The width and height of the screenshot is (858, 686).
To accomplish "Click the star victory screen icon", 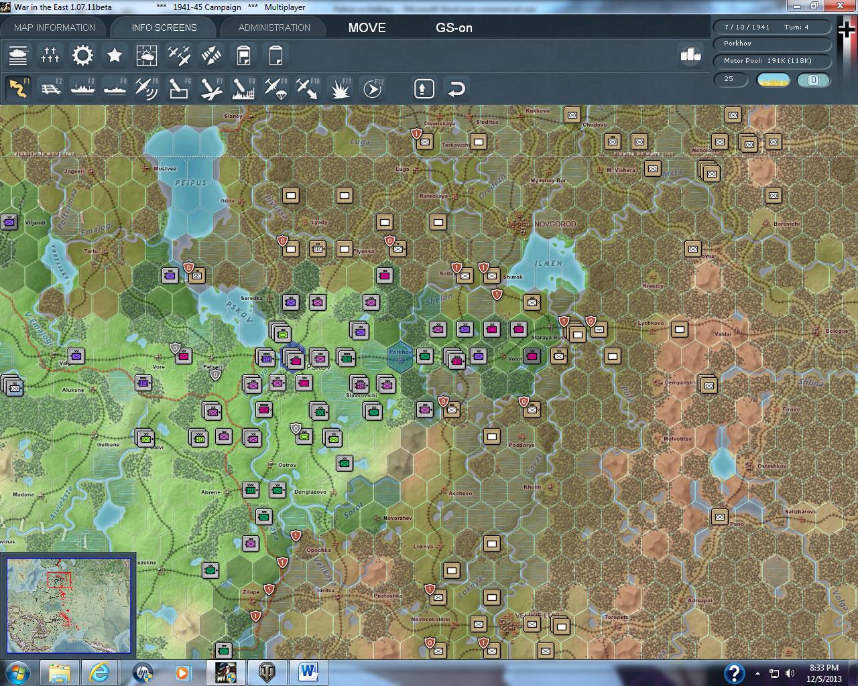I will coord(115,55).
